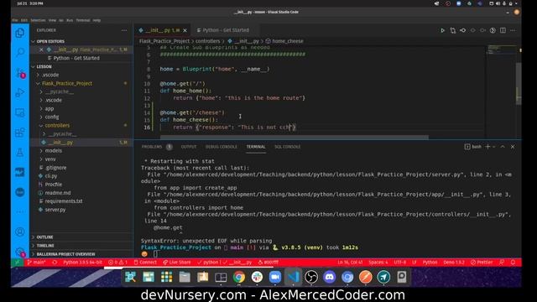537x302 pixels.
Task: Switch to the SQL Console tab
Action: [287, 147]
